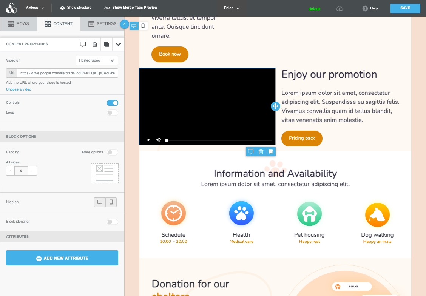Click the video progress slider
This screenshot has height=296, width=426.
[219, 140]
